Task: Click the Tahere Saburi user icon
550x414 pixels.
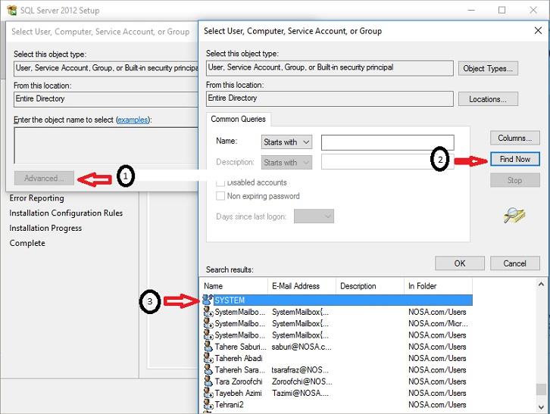Action: point(208,347)
